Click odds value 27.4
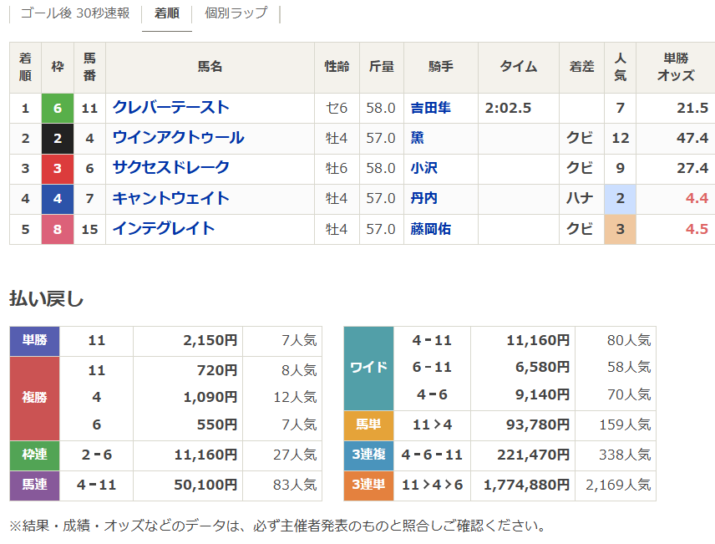The width and height of the screenshot is (715, 544). [692, 169]
